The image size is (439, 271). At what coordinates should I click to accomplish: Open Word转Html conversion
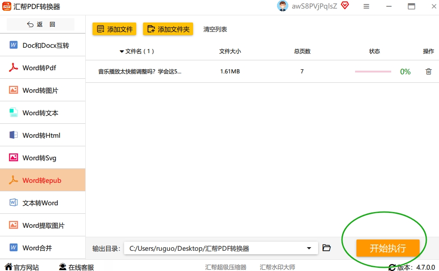tap(42, 135)
